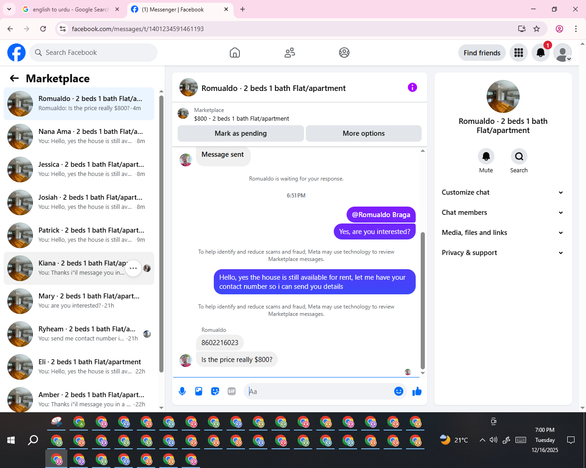Open conversation information purple icon

(412, 87)
